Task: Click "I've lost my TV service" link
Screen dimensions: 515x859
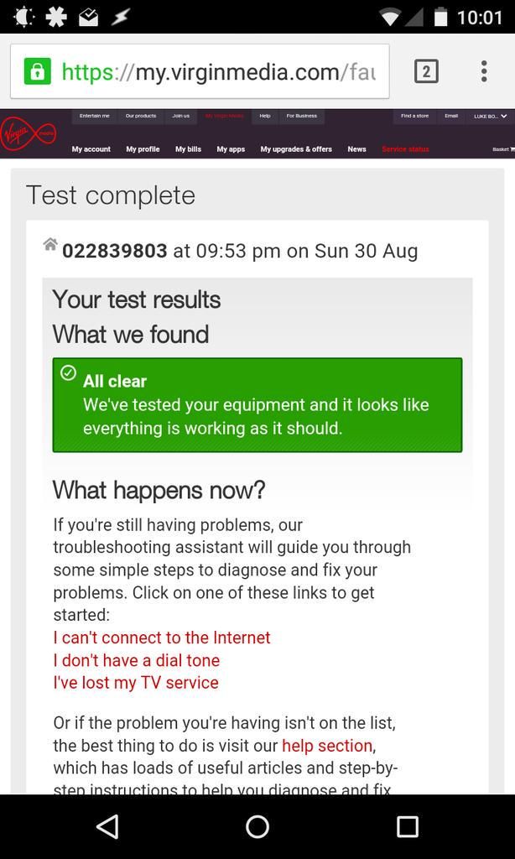Action: 136,683
